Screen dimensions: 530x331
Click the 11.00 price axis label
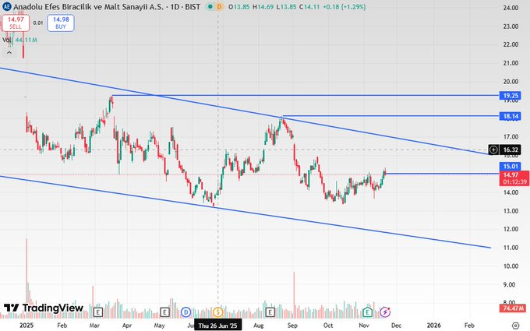click(511, 248)
